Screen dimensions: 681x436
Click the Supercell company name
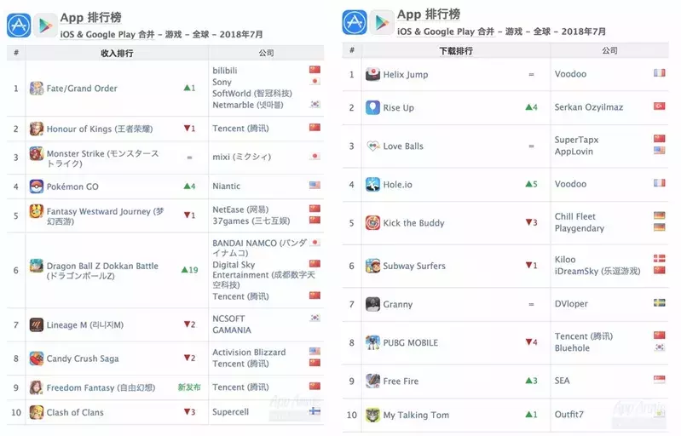point(231,411)
